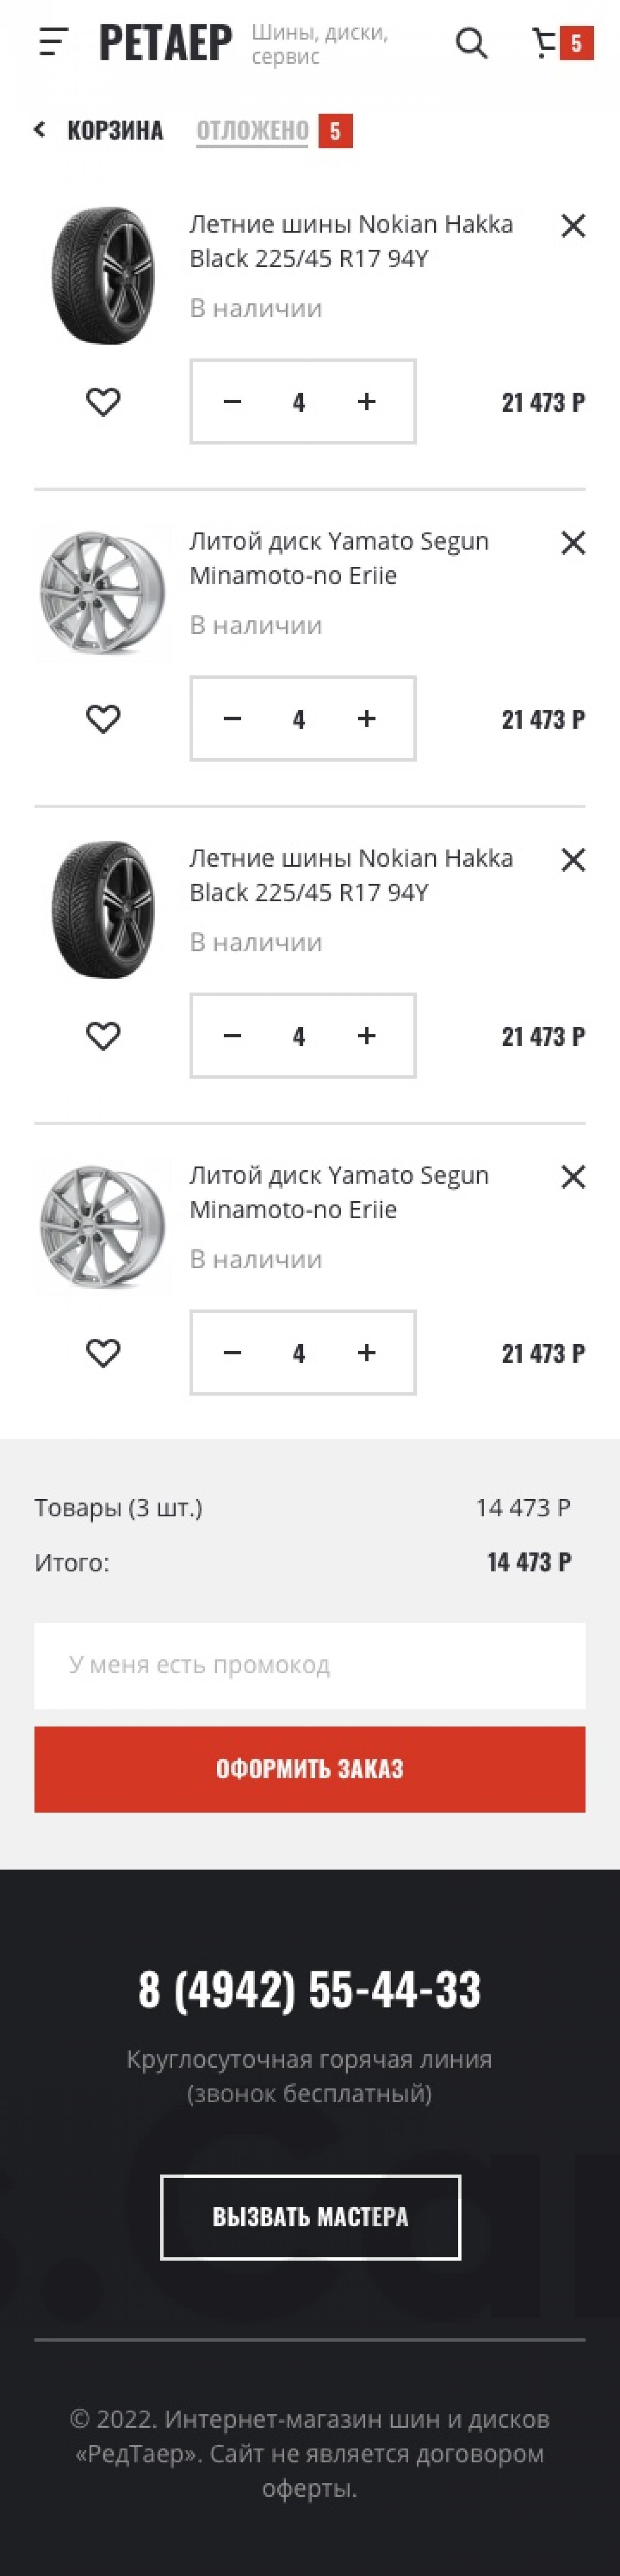Click the Вызвать мастера button
Screen dimensions: 620x2576
point(310,2217)
